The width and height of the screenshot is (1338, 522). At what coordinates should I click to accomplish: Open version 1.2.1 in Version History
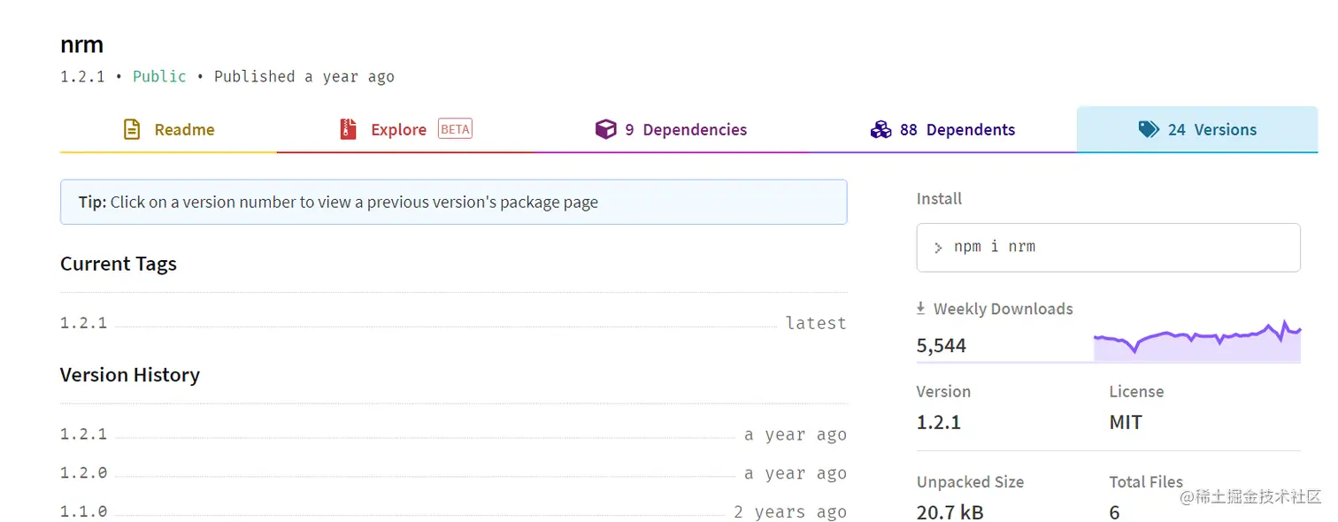tap(83, 434)
